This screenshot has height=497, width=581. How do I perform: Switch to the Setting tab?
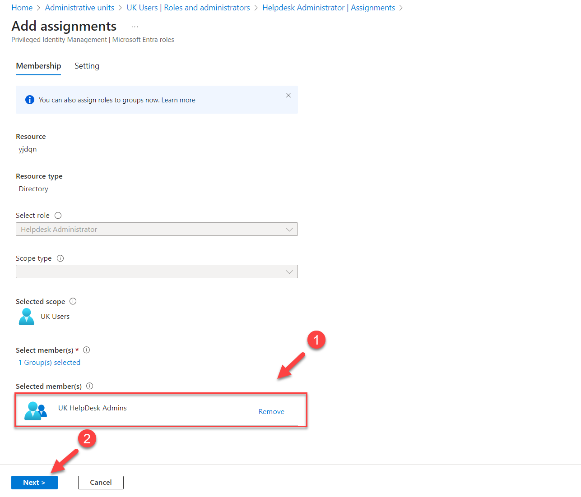[87, 66]
